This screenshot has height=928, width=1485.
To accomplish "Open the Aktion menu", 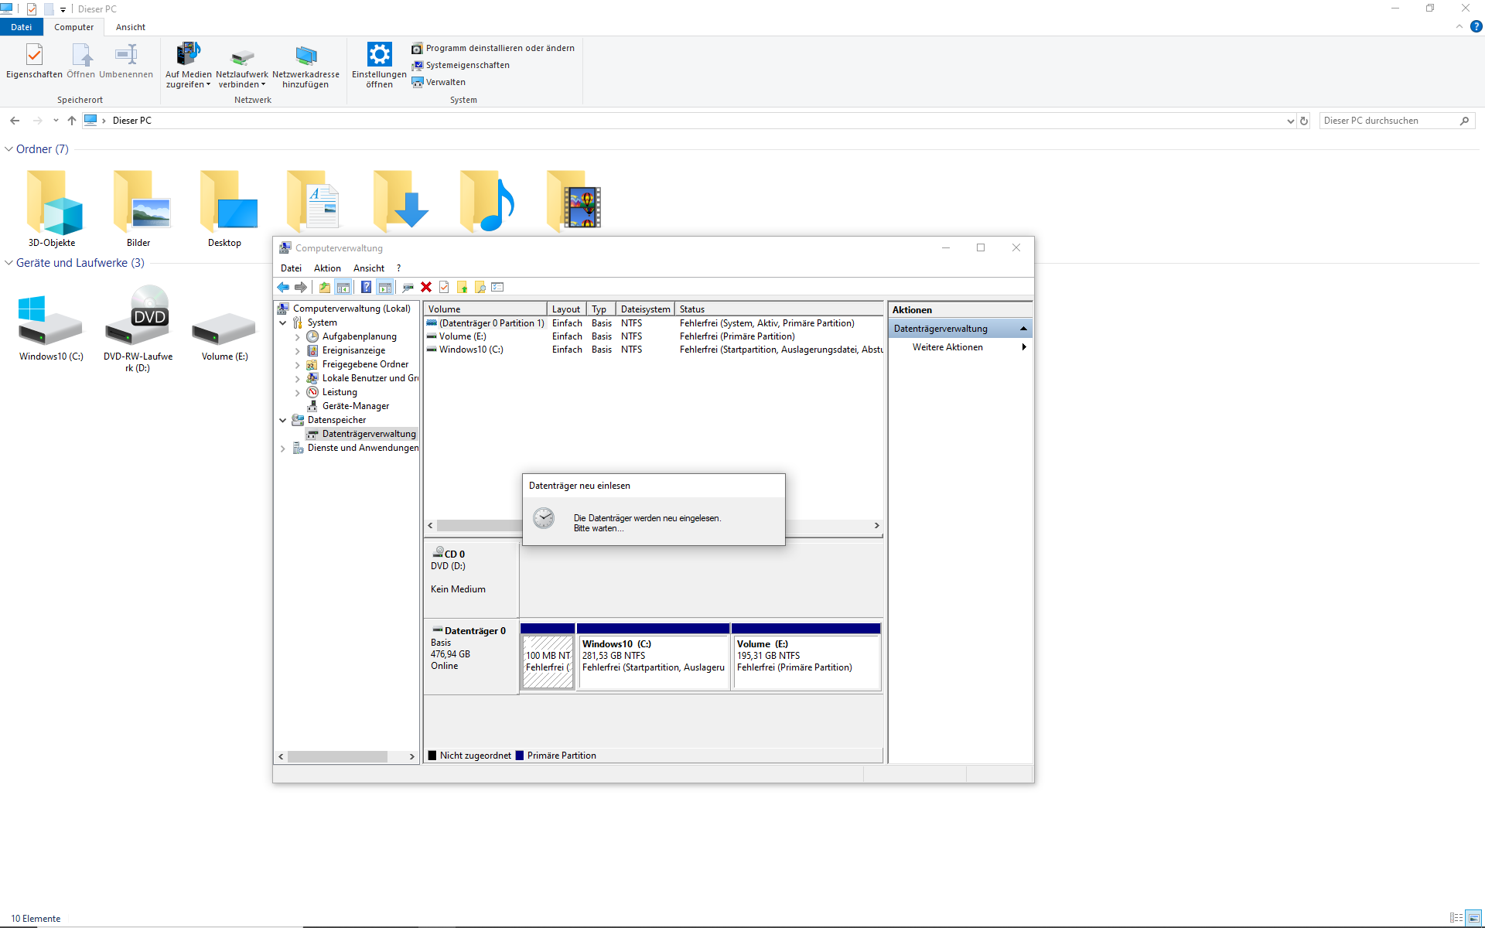I will point(327,268).
